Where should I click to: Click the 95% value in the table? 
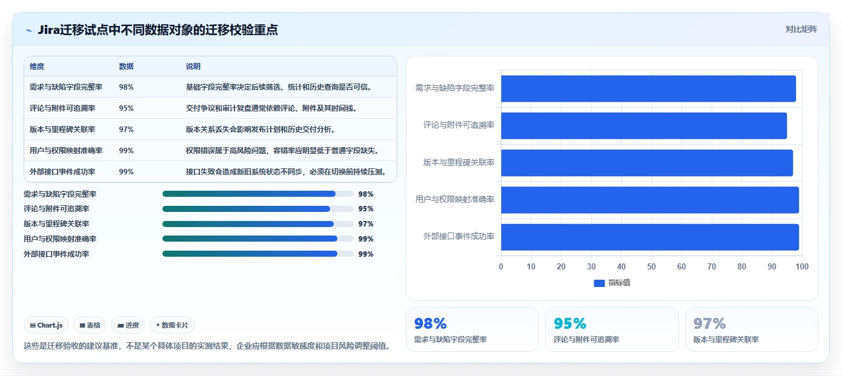(126, 108)
